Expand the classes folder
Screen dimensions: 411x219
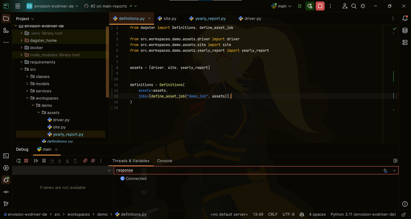pyautogui.click(x=27, y=76)
